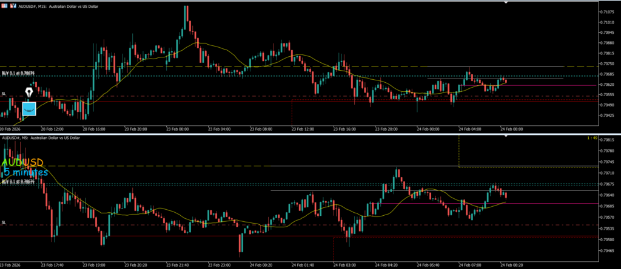The height and width of the screenshot is (269, 621).
Task: Select the white pen nib icon on chart
Action: click(x=29, y=93)
